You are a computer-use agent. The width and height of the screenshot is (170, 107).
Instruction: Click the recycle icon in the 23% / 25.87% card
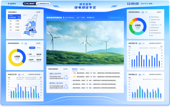(66, 77)
